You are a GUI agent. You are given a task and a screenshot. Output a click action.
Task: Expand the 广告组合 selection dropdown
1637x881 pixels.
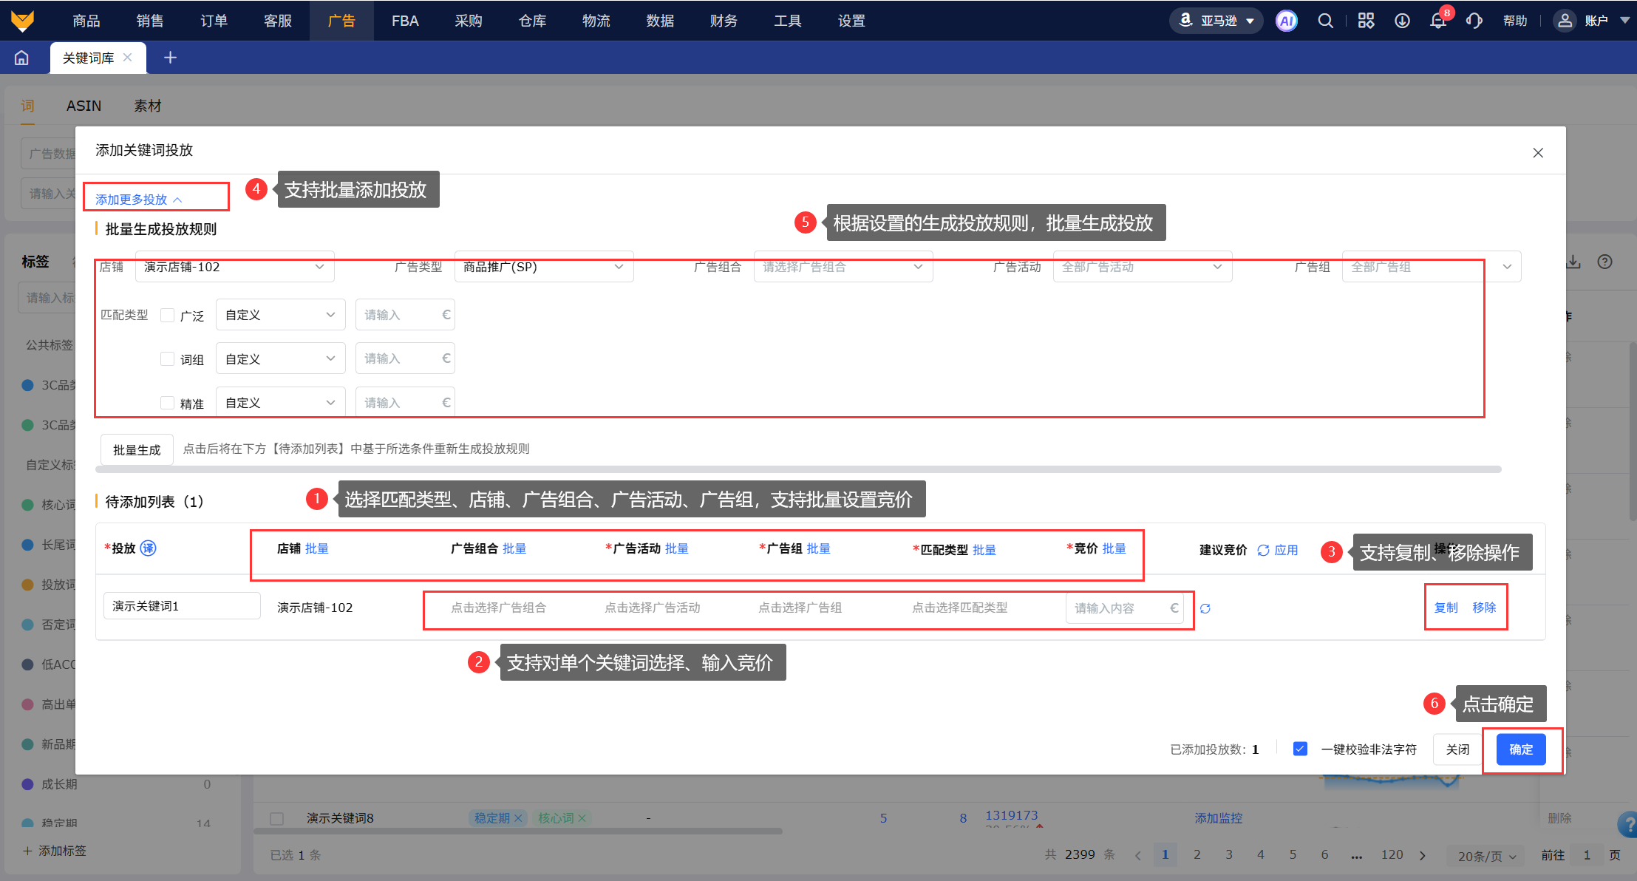843,267
